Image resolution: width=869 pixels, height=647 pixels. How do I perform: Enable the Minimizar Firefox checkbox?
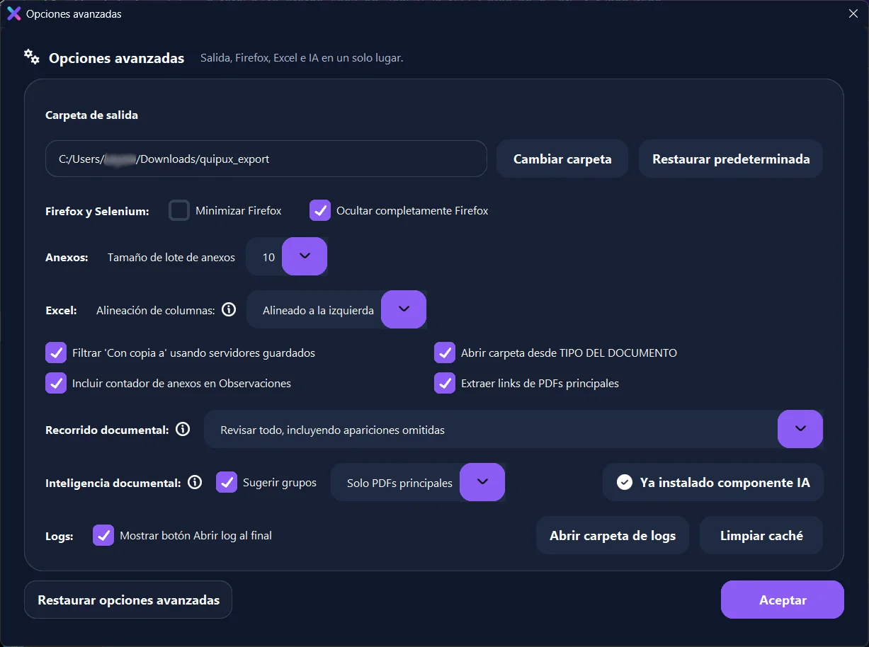point(179,210)
